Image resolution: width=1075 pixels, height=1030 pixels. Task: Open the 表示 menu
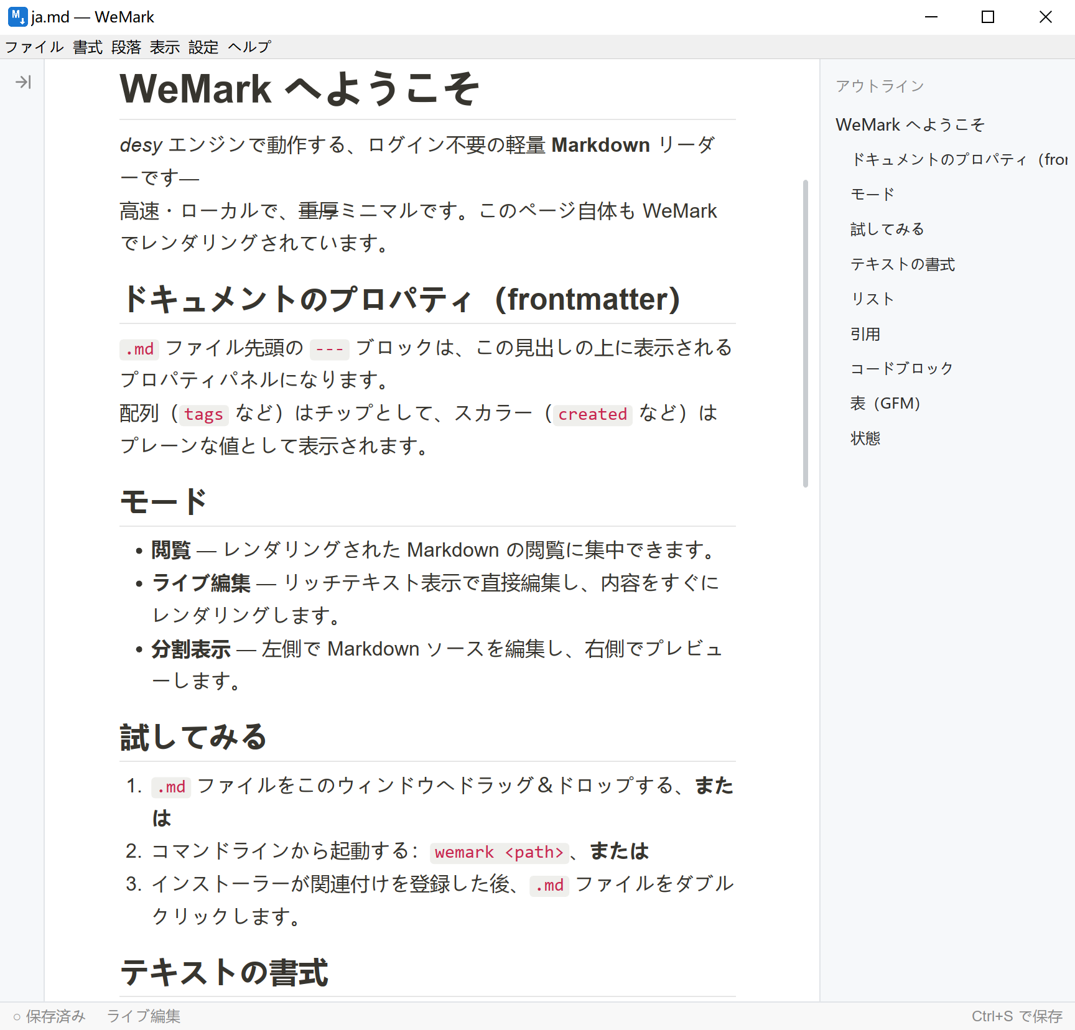(x=165, y=47)
